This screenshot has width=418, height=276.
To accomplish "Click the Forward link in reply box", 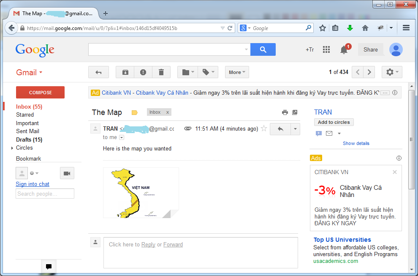I will (x=173, y=244).
